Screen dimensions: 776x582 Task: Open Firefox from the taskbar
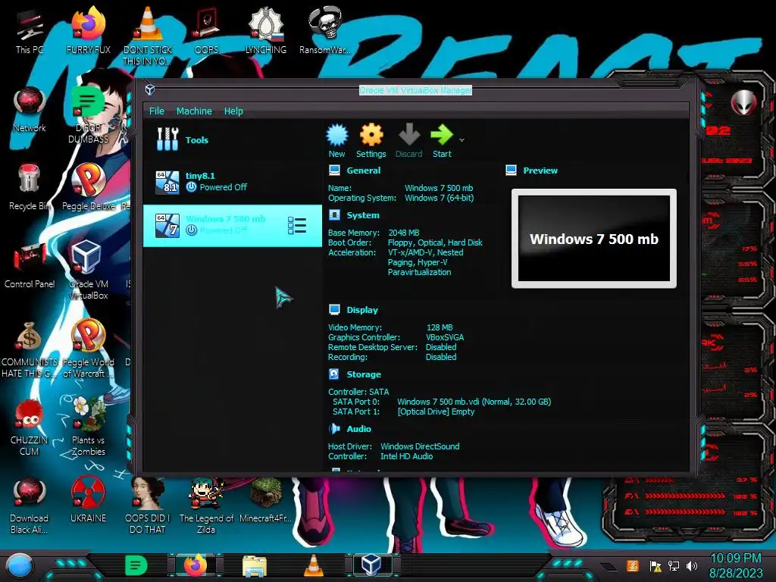point(195,565)
